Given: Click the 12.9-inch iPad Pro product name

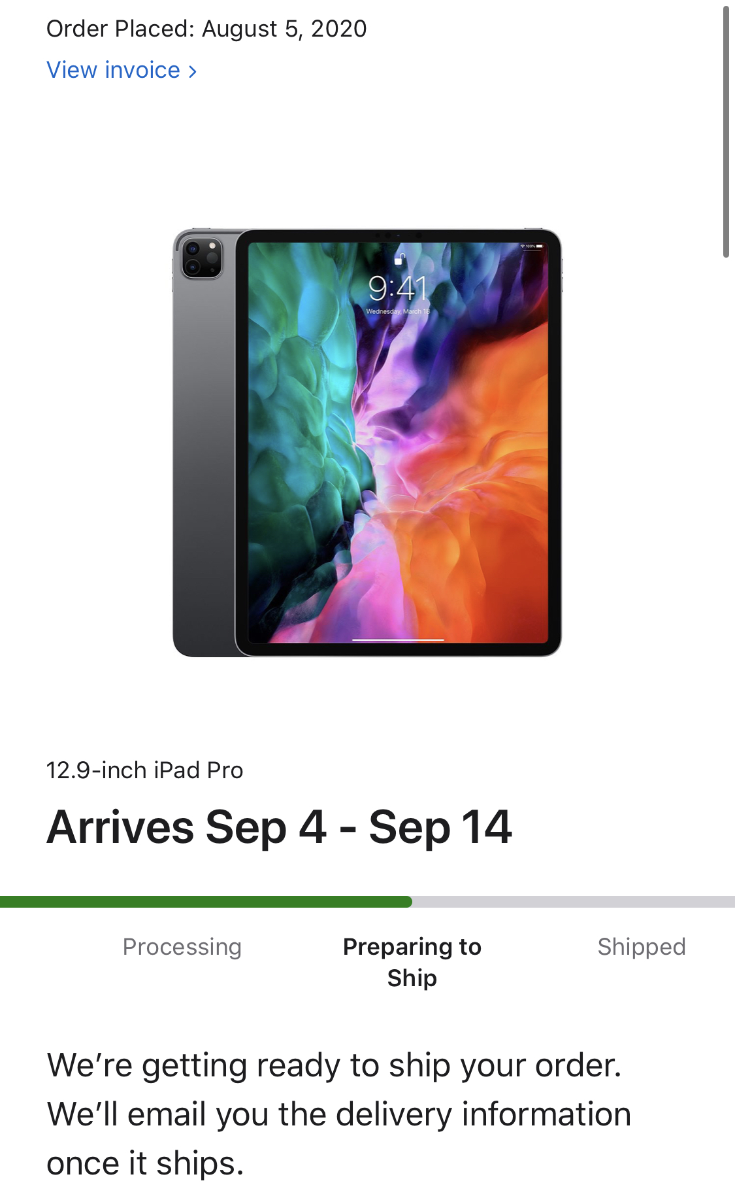Looking at the screenshot, I should (x=144, y=770).
